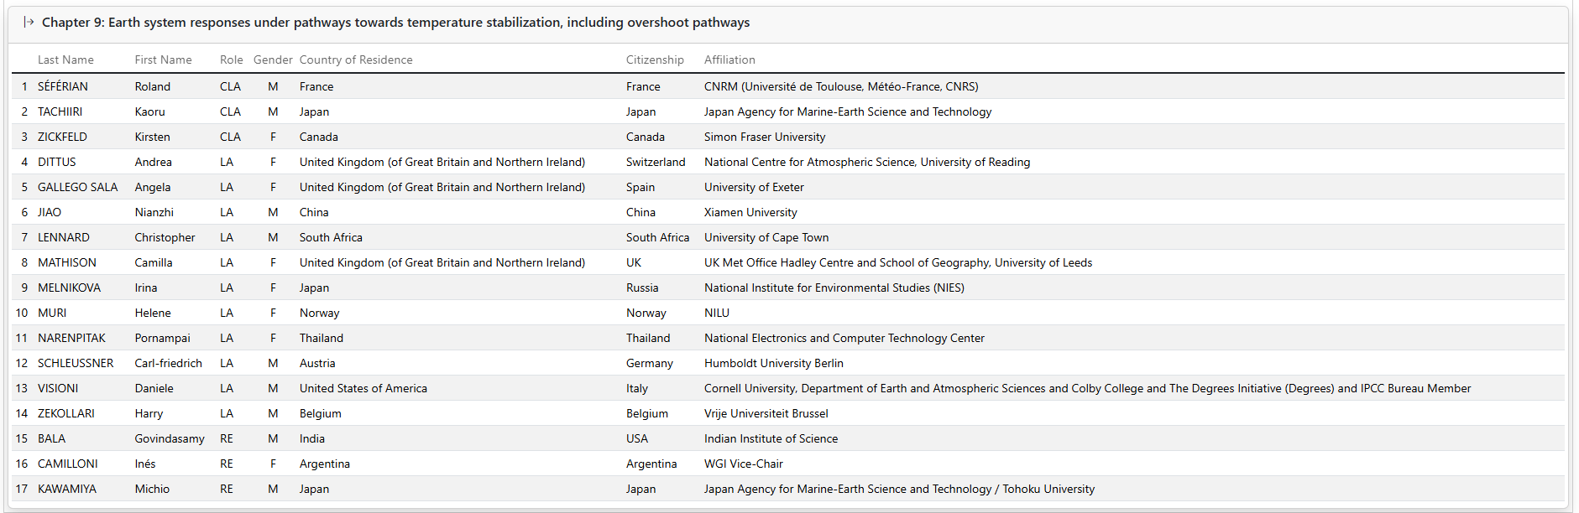The width and height of the screenshot is (1579, 513).
Task: Sort by Country of Residence header
Action: (x=356, y=60)
